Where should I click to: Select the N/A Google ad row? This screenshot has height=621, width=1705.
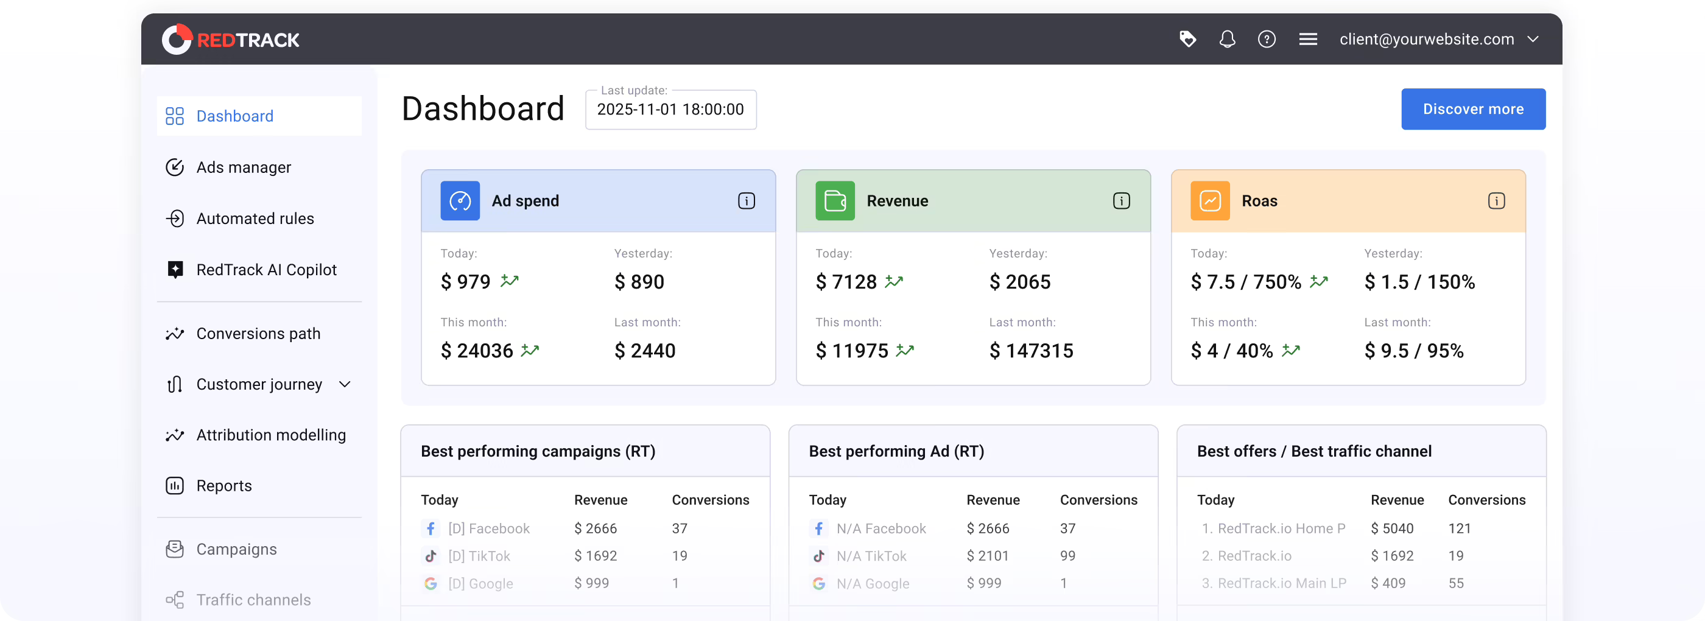click(973, 583)
